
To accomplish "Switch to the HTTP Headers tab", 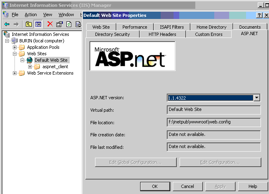I will [x=162, y=34].
